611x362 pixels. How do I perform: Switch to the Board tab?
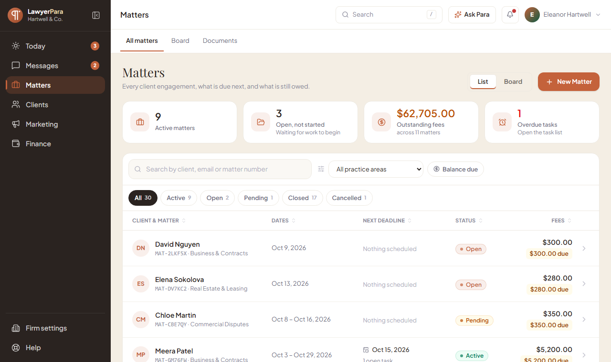tap(180, 41)
